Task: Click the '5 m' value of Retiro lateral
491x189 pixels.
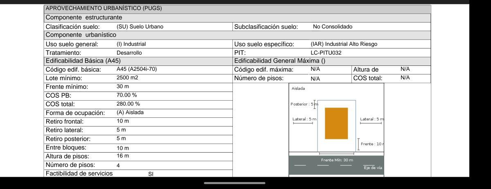Action: point(121,130)
